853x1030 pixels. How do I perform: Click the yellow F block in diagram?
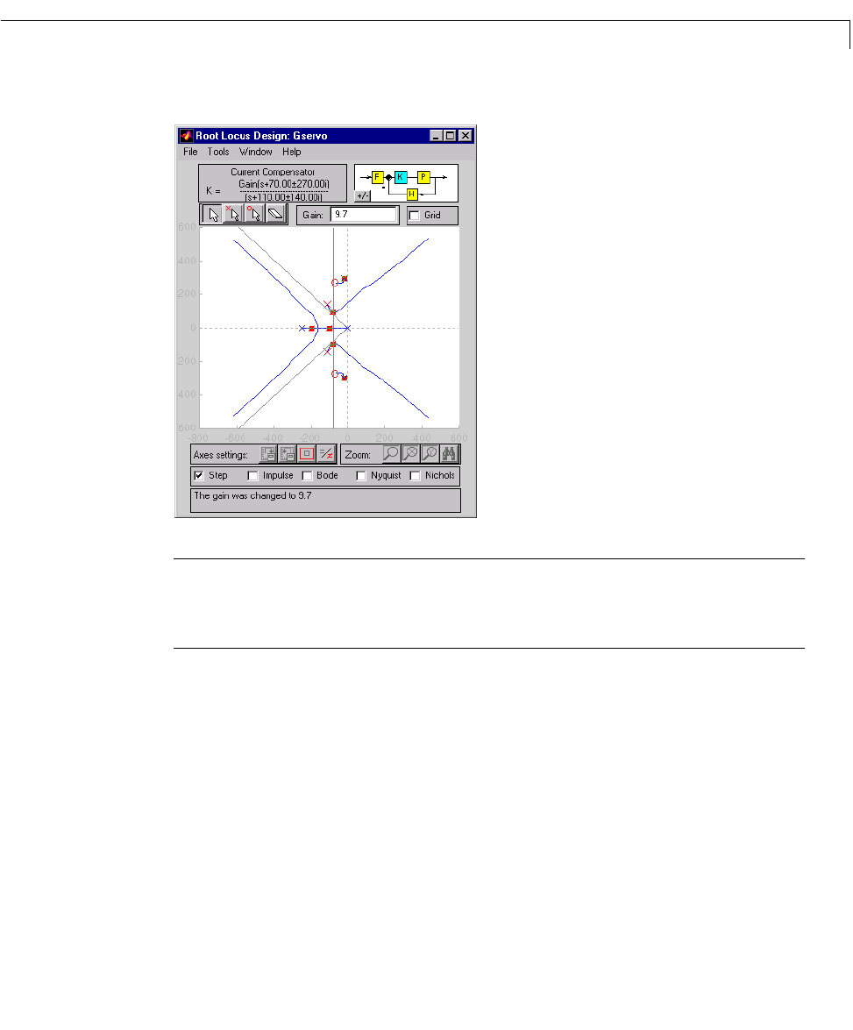click(377, 177)
